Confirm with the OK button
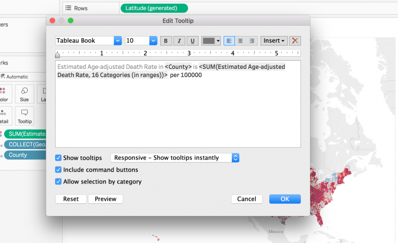 [285, 199]
